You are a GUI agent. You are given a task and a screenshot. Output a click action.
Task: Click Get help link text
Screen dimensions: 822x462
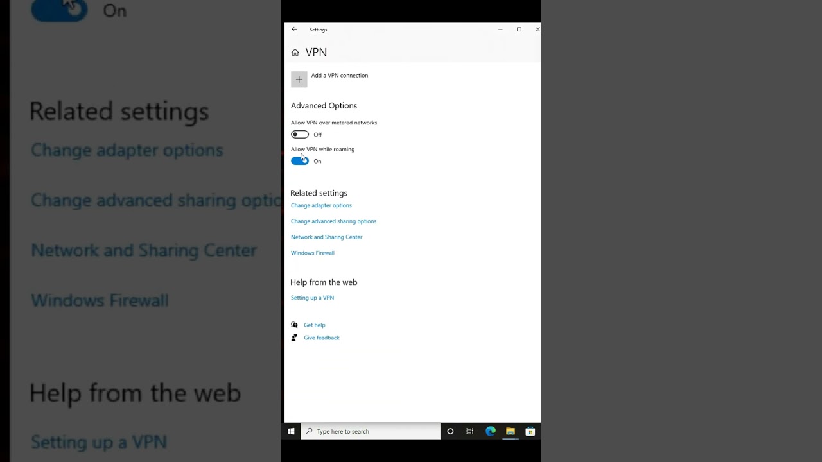pyautogui.click(x=315, y=325)
